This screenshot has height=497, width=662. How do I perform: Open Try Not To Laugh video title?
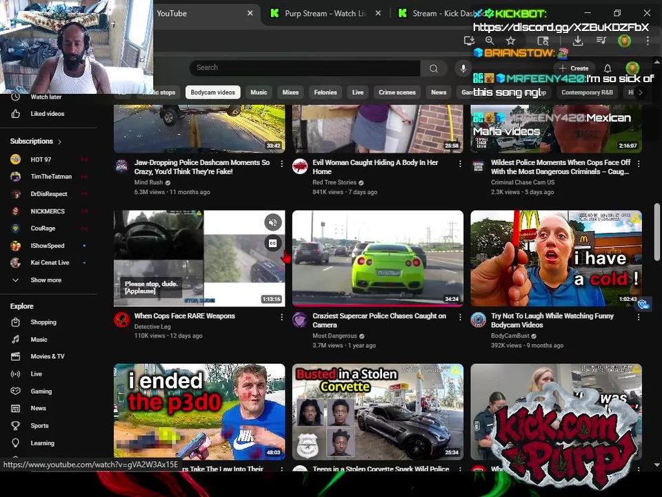coord(552,320)
